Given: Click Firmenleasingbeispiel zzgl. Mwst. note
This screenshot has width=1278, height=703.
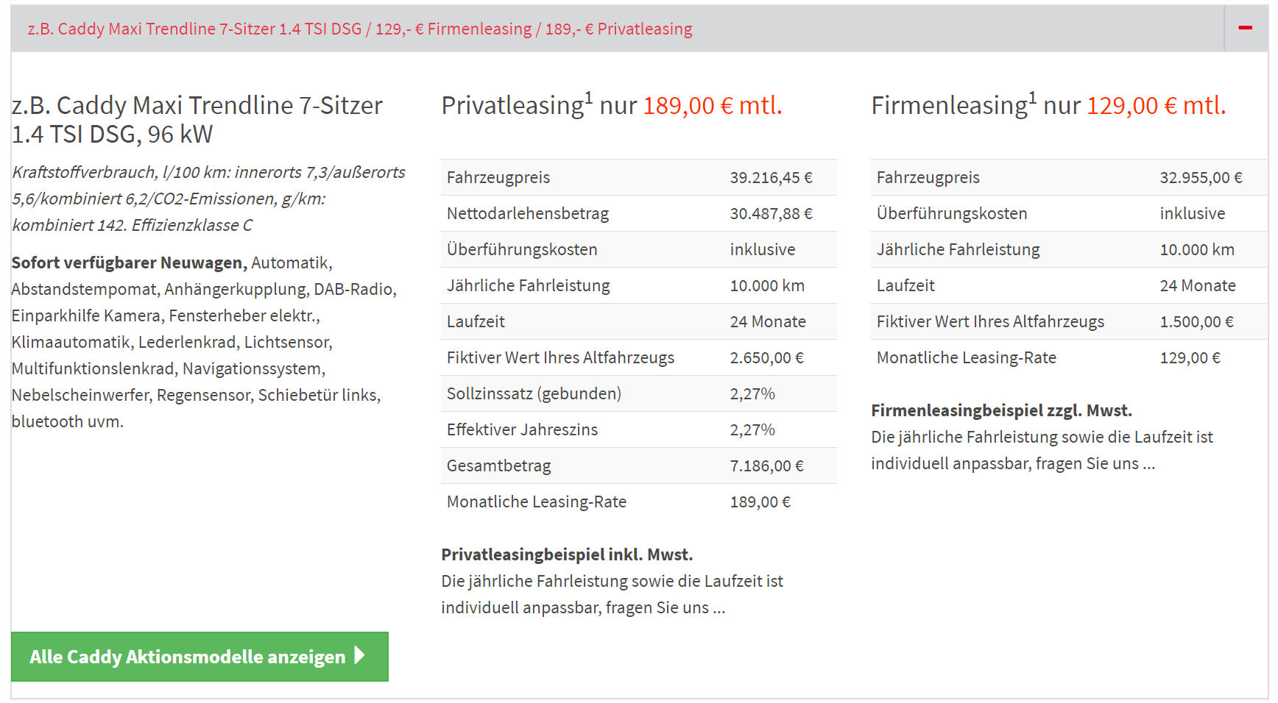Looking at the screenshot, I should [1001, 410].
